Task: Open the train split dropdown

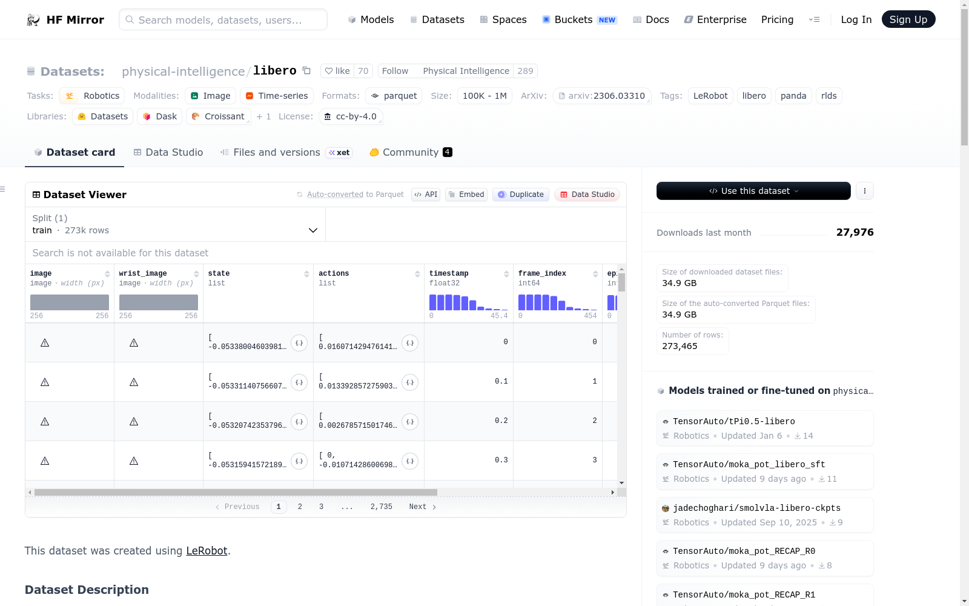Action: pyautogui.click(x=176, y=224)
